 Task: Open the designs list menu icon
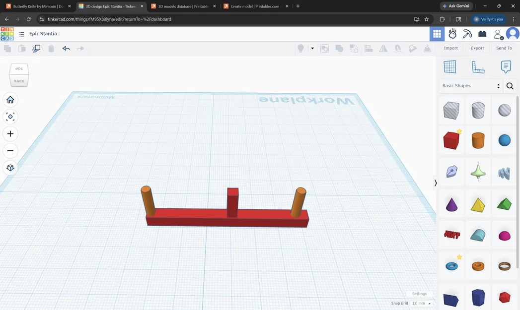coord(21,34)
